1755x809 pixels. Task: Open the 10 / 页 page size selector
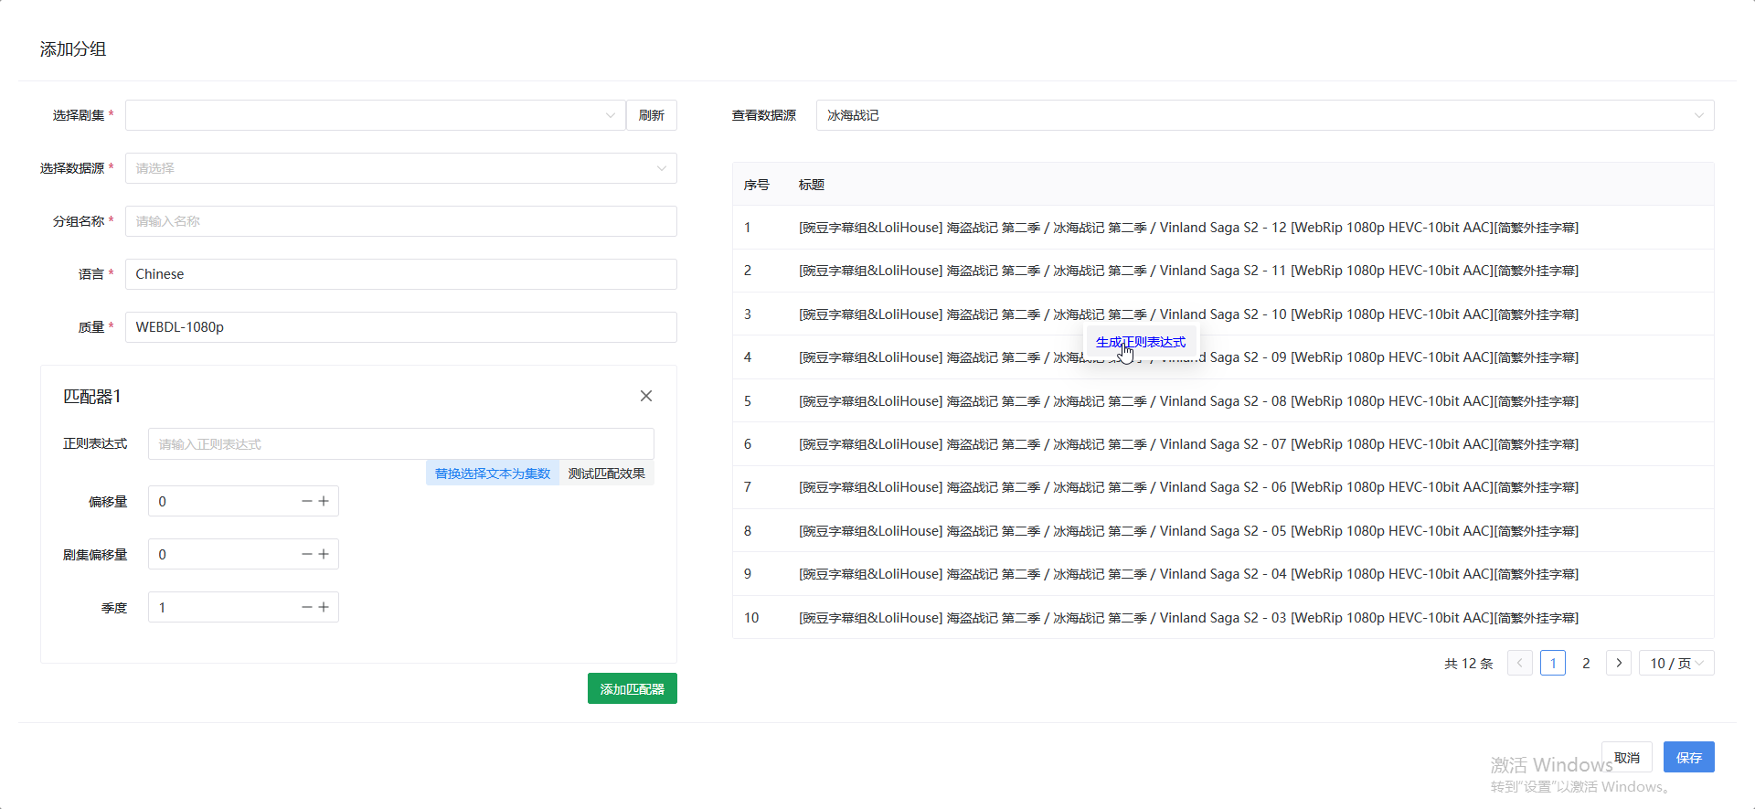click(x=1676, y=663)
